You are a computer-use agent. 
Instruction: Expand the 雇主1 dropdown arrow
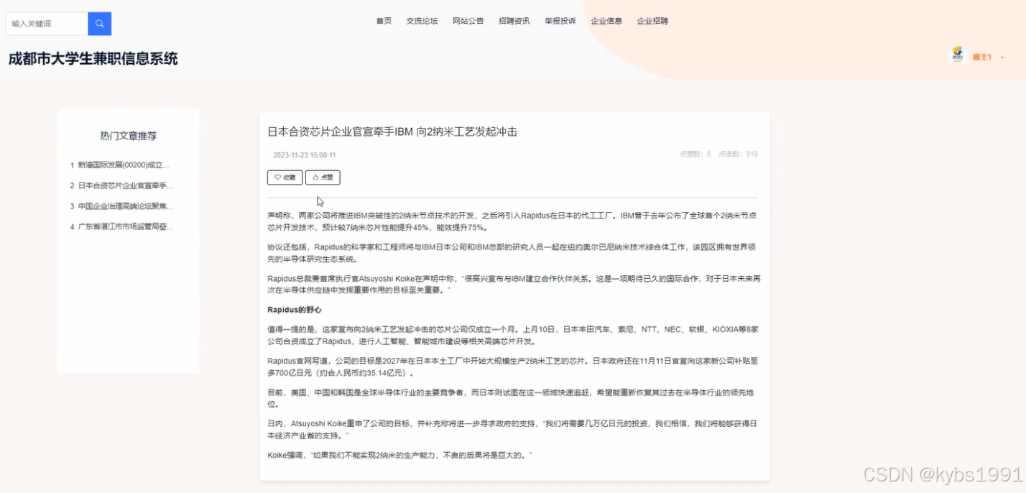coord(1002,57)
